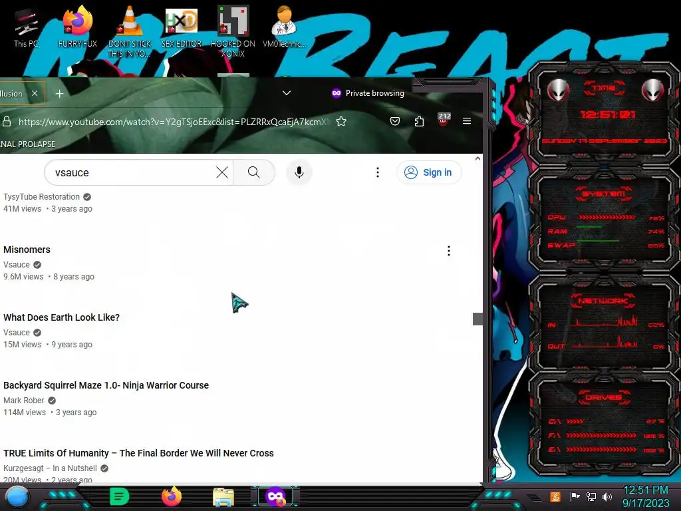The image size is (681, 511).
Task: Open the HxD SEX EDITOR desktop shortcut
Action: 182,27
